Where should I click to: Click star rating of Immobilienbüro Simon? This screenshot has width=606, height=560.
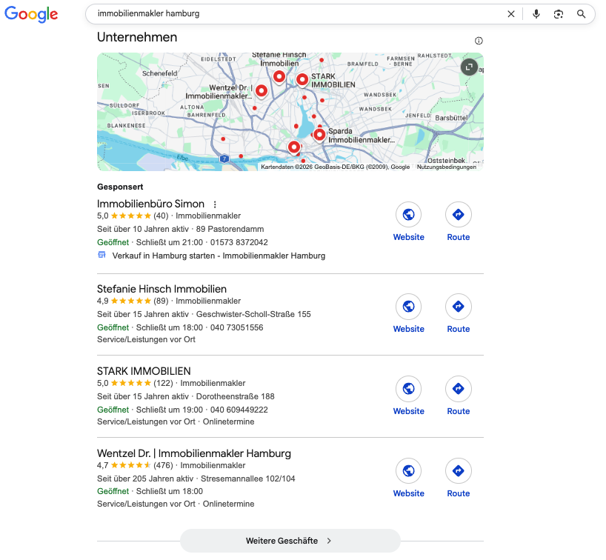click(131, 216)
